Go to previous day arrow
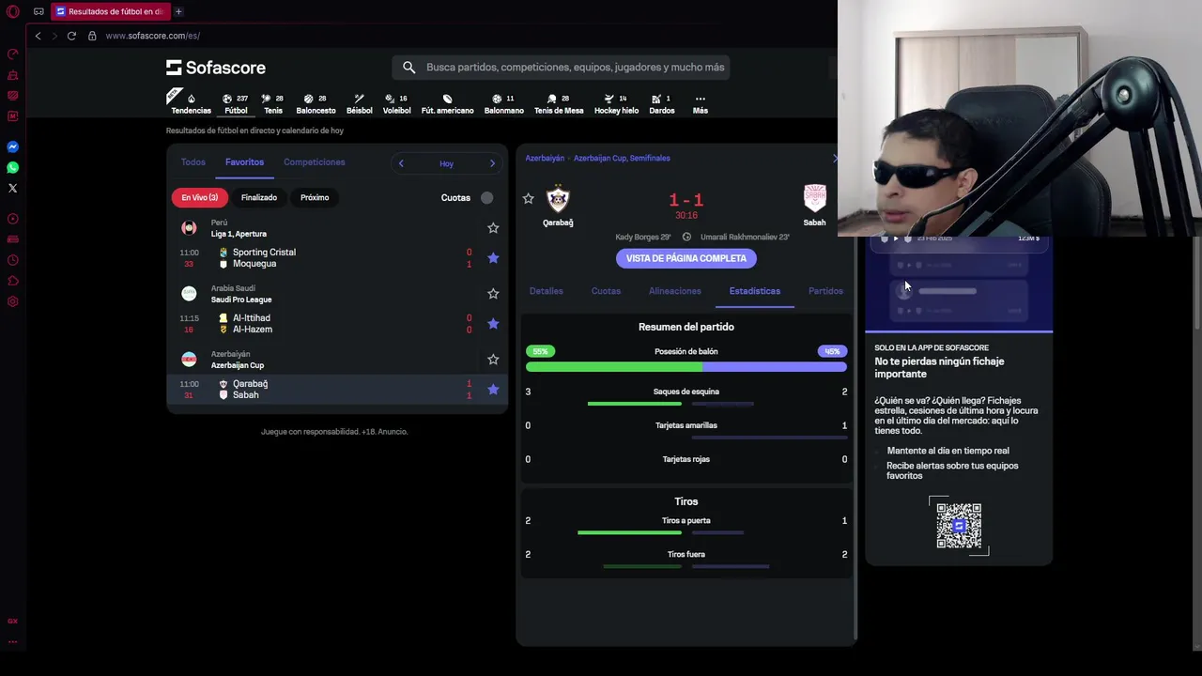1202x676 pixels. (x=401, y=163)
